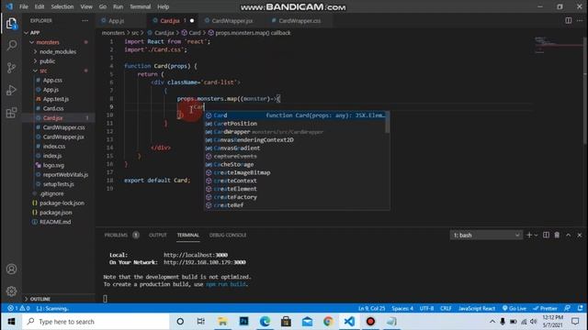Switch to the CardWrapper.css editor tab

[x=300, y=20]
